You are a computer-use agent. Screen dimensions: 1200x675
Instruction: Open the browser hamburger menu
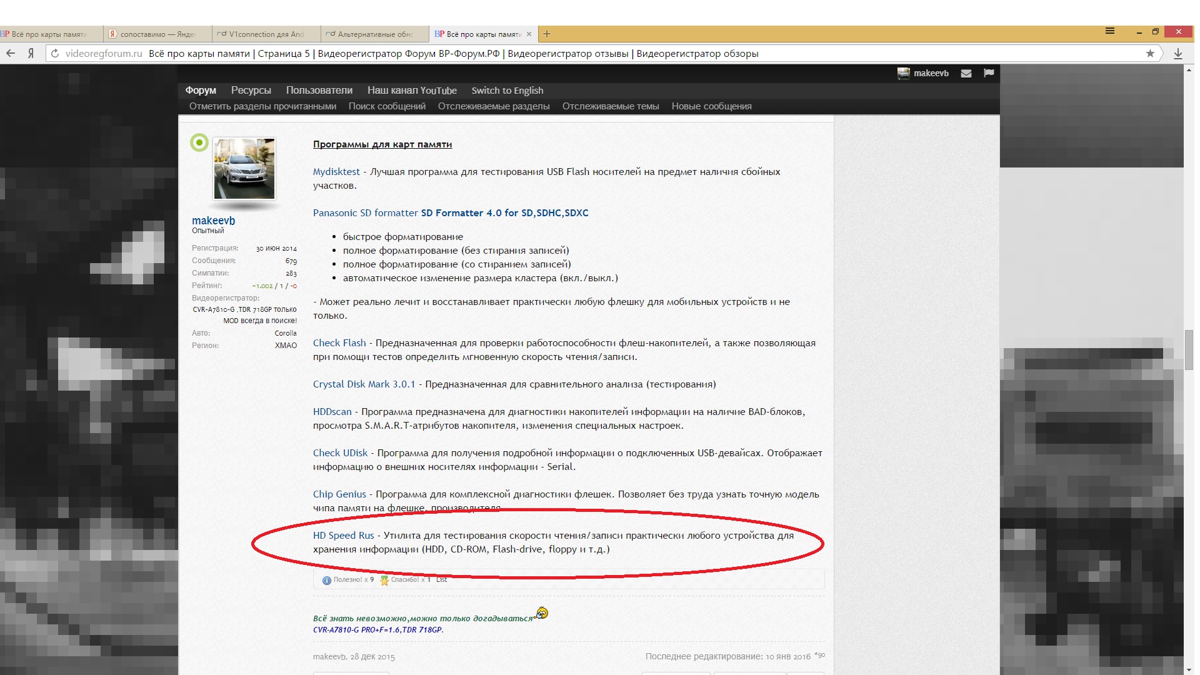pos(1110,31)
